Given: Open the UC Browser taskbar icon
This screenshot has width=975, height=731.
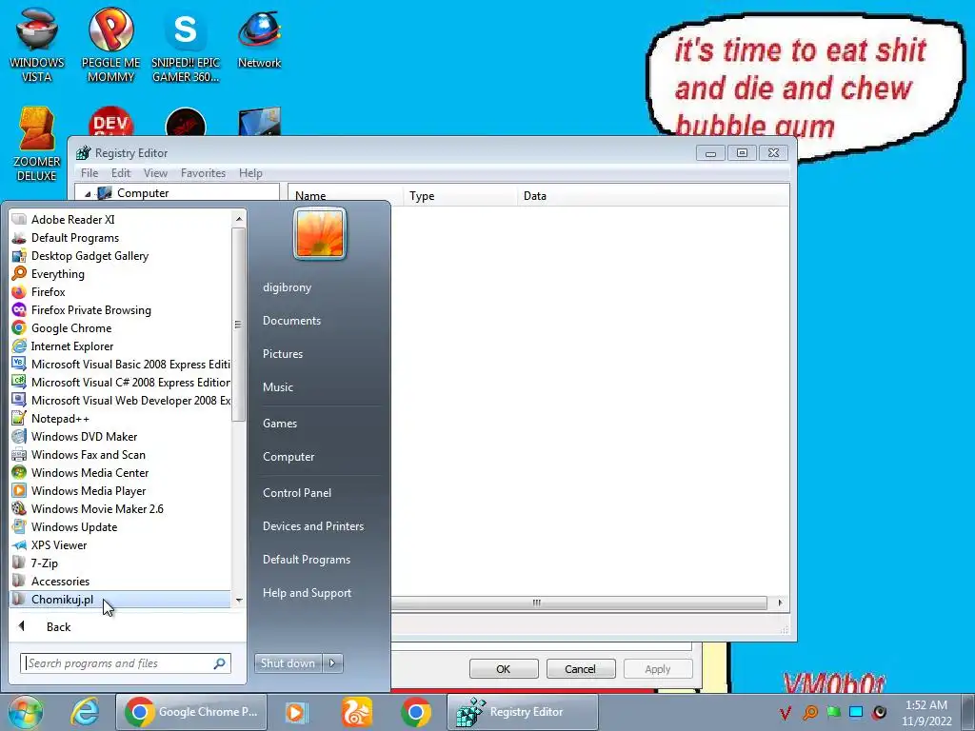Looking at the screenshot, I should (x=356, y=712).
